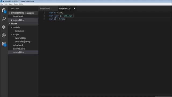Collapse the .vscode folder
Screen dimensions: 172x97
tap(12, 27)
